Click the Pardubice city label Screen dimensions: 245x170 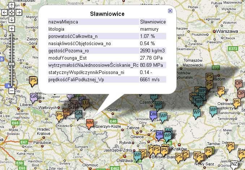click(42, 143)
